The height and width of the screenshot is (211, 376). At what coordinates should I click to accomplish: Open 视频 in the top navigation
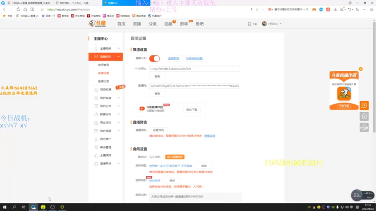tap(168, 24)
